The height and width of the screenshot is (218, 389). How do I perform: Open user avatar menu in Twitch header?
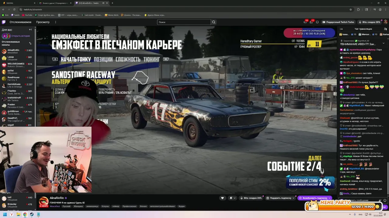click(385, 22)
